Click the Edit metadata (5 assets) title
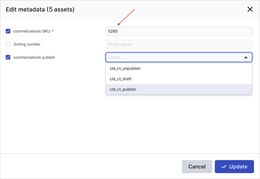Image resolution: width=260 pixels, height=179 pixels. [x=40, y=9]
